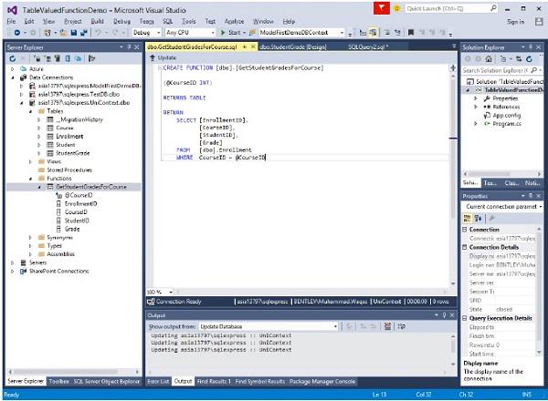This screenshot has height=401, width=548.
Task: Expand the Views folder node
Action: click(30, 162)
